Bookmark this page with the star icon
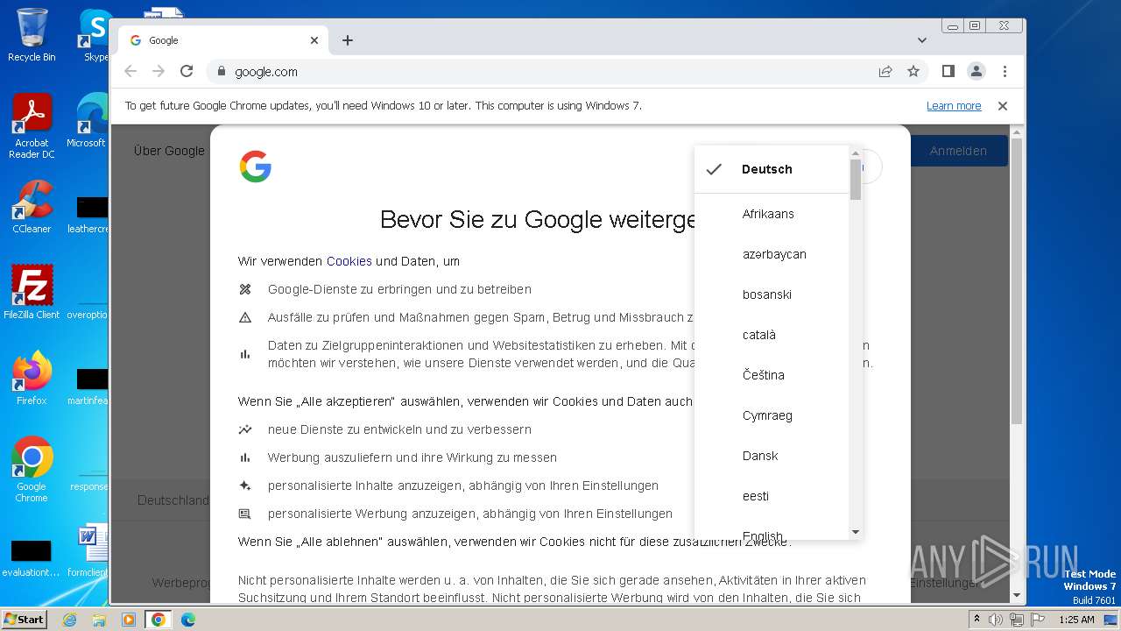This screenshot has height=631, width=1121. [913, 71]
